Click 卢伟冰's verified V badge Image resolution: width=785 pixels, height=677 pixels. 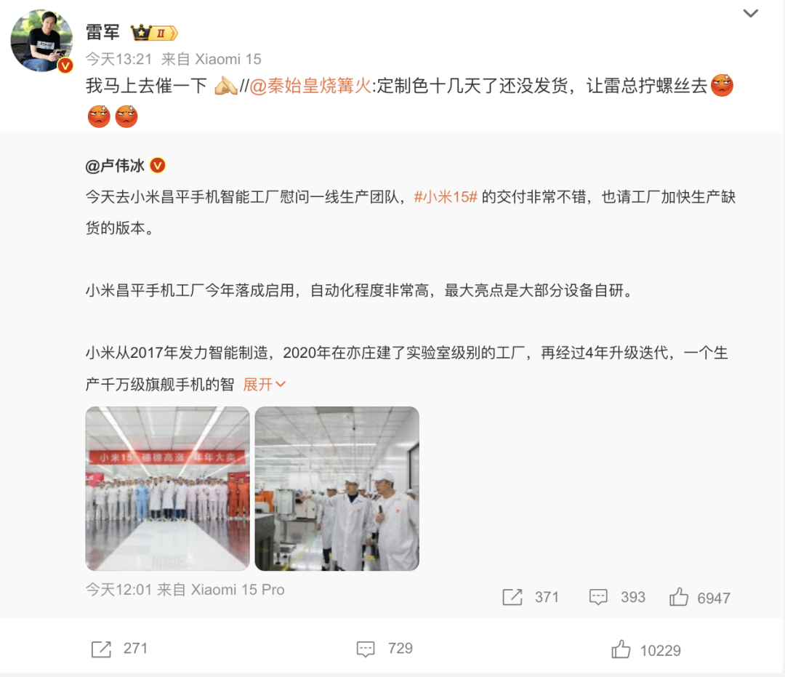pyautogui.click(x=158, y=165)
